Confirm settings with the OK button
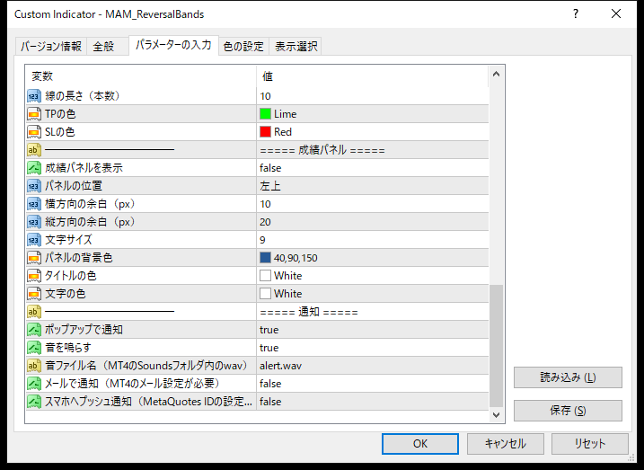This screenshot has height=470, width=644. coord(420,444)
